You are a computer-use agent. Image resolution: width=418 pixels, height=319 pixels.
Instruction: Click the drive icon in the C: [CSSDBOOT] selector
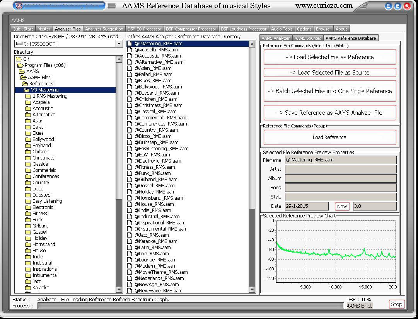click(x=19, y=44)
